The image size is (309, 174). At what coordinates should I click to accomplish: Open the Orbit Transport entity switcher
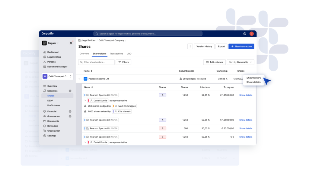57,76
